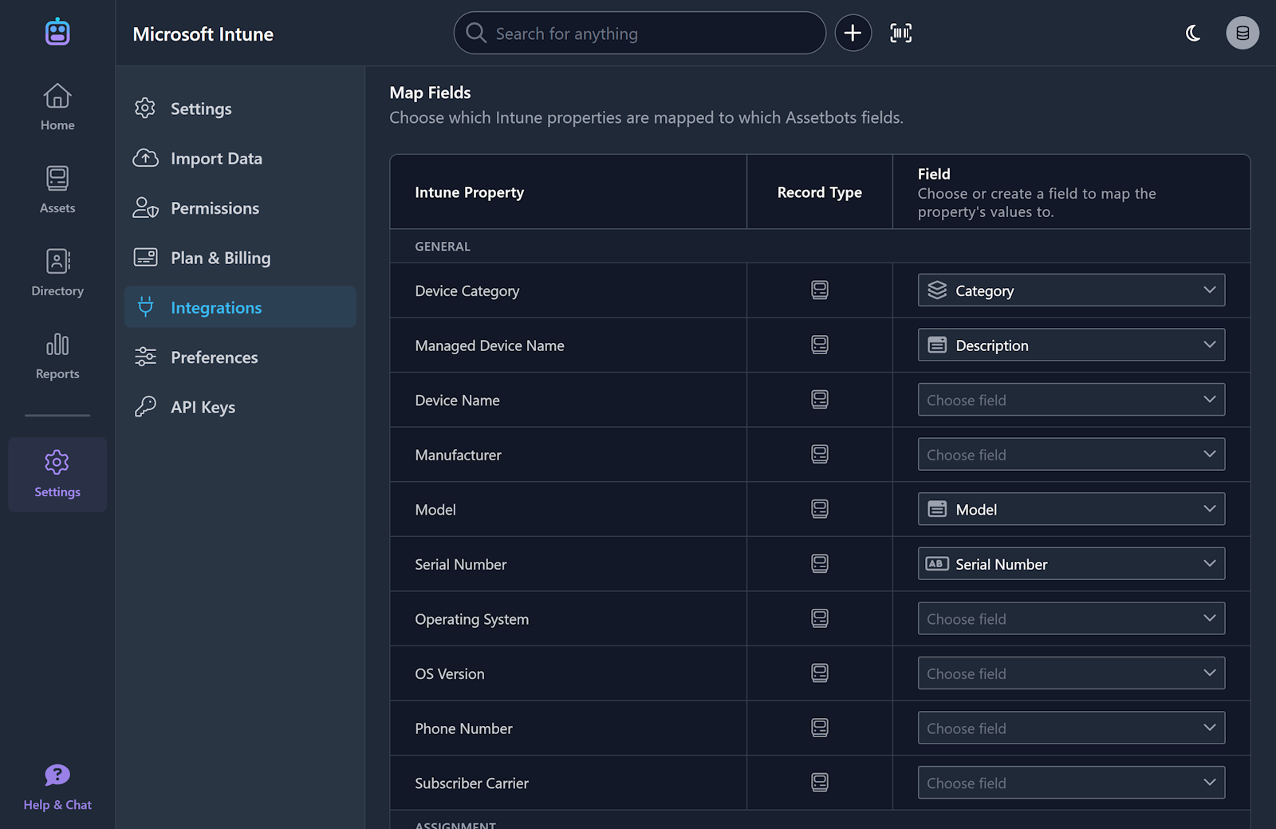Choose a field for Phone Number
The height and width of the screenshot is (829, 1276).
click(x=1071, y=728)
